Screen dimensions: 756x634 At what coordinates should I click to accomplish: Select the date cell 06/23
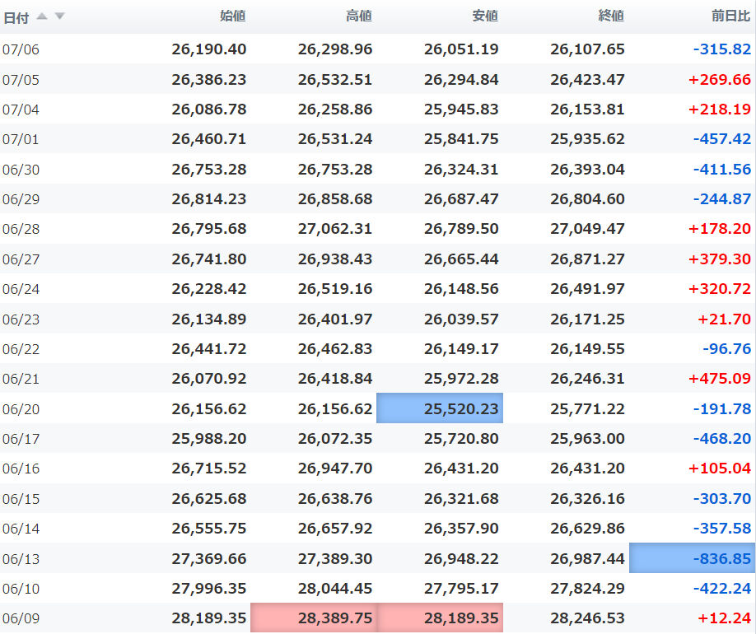(x=21, y=320)
